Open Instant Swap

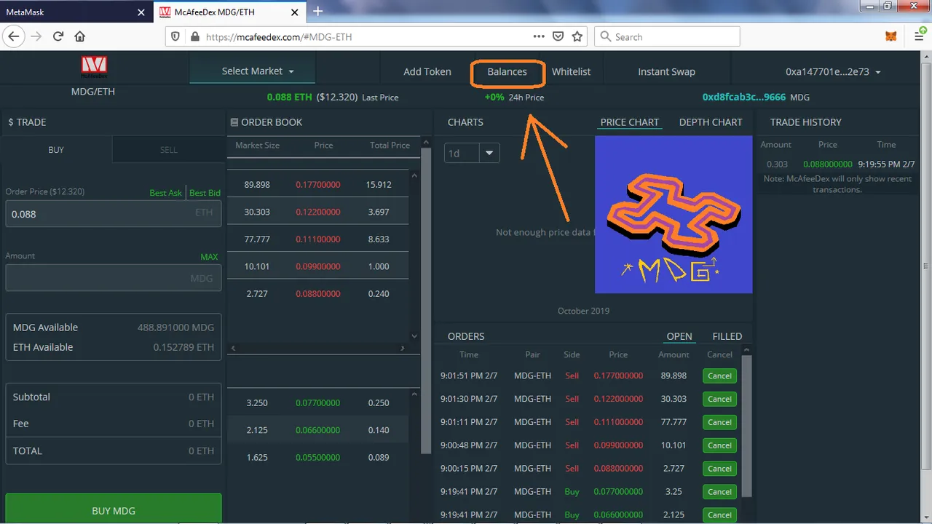(666, 71)
